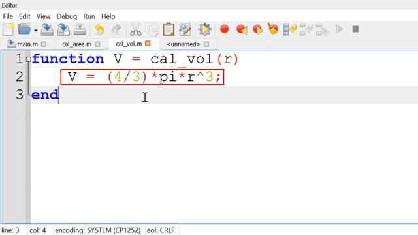Open an existing file
This screenshot has height=235, width=418.
click(24, 29)
